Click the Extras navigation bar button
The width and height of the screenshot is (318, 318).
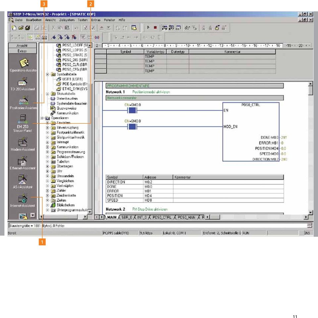tap(22, 51)
